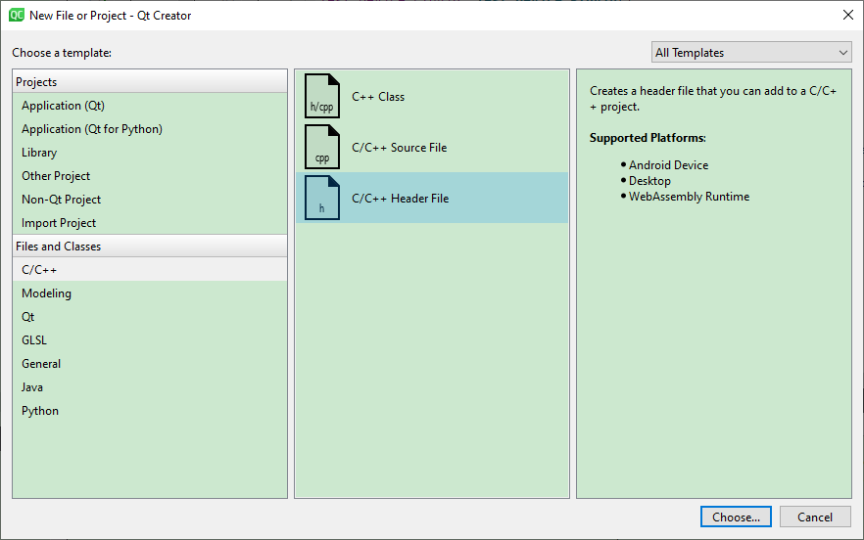Click the Files and Classes section header
Viewport: 864px width, 540px height.
tap(149, 247)
